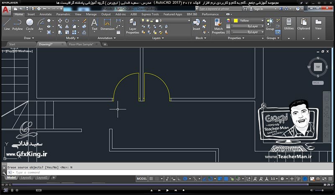Screen dimensions: 335x195
Task: Open the annotation scale 1:1 dropdown
Action: tap(274, 179)
